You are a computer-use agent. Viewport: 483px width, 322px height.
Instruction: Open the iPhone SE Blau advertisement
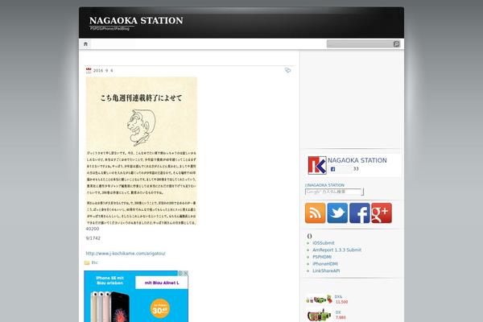point(136,296)
